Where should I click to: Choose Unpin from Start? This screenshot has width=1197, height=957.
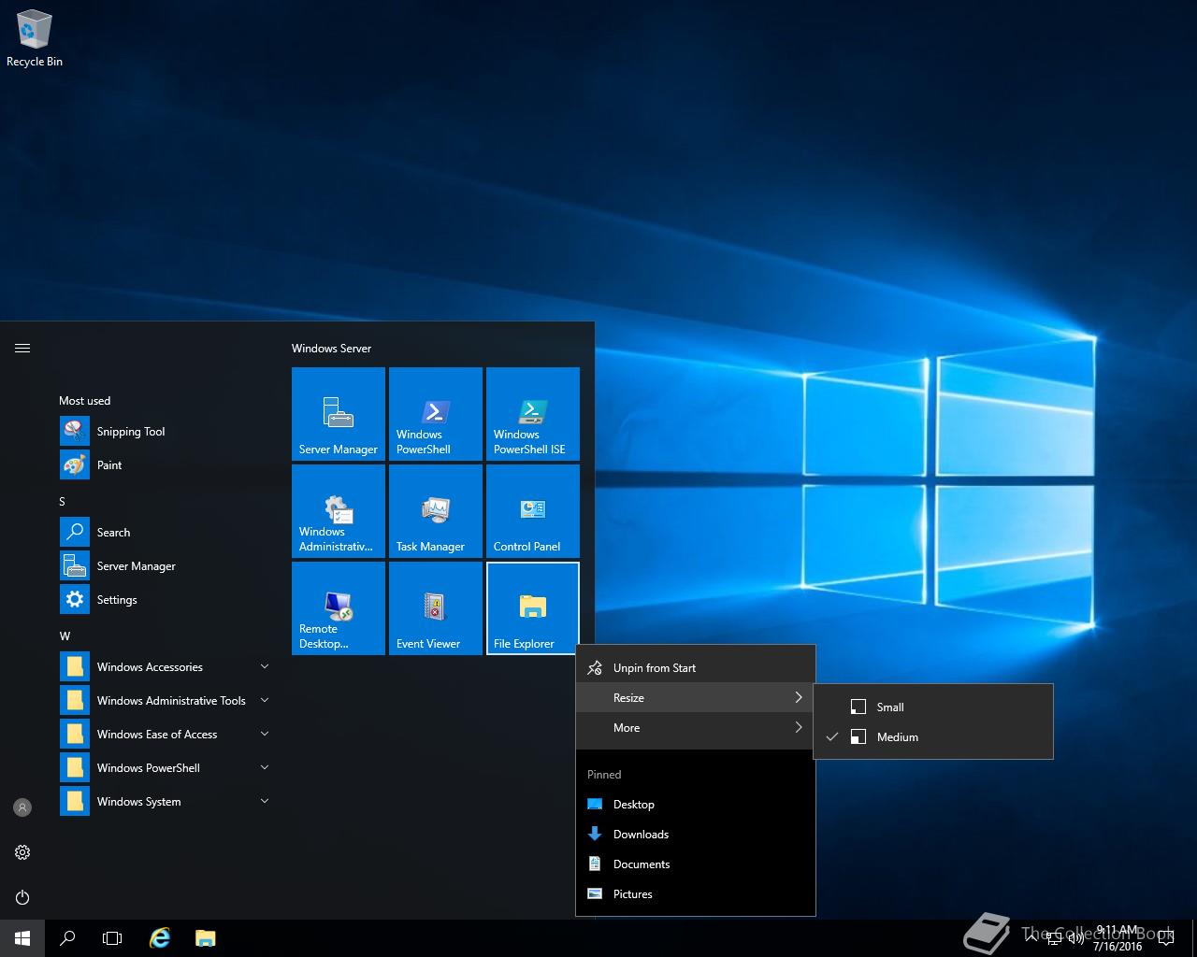click(696, 668)
